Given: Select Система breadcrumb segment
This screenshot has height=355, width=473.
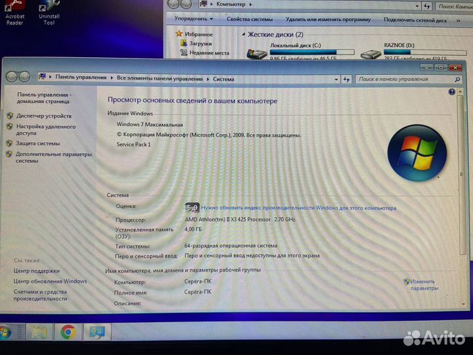Looking at the screenshot, I should 223,79.
